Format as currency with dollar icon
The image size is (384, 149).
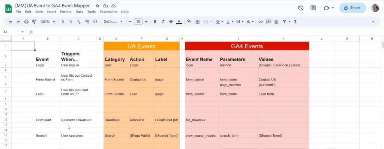(x=63, y=22)
